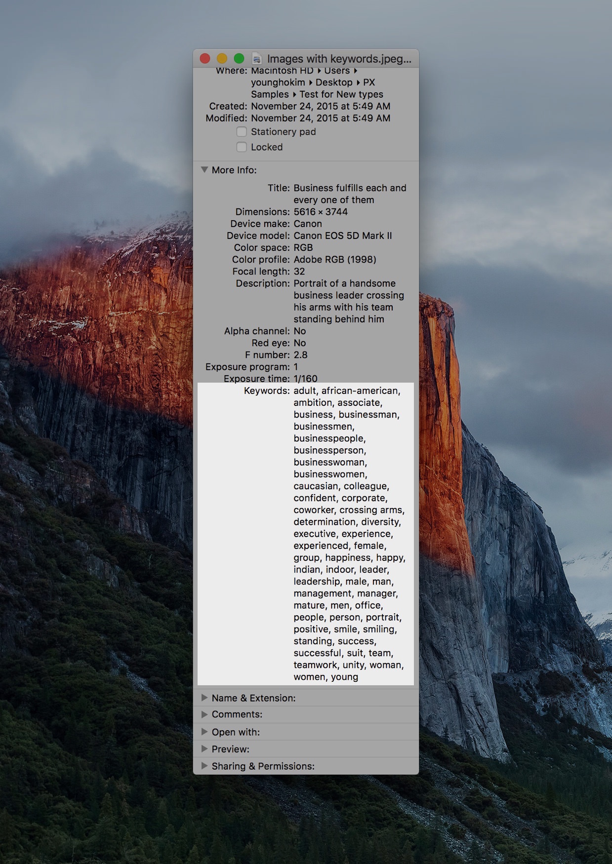
Task: Click the window title Images with keywords.jpeg
Action: (339, 59)
